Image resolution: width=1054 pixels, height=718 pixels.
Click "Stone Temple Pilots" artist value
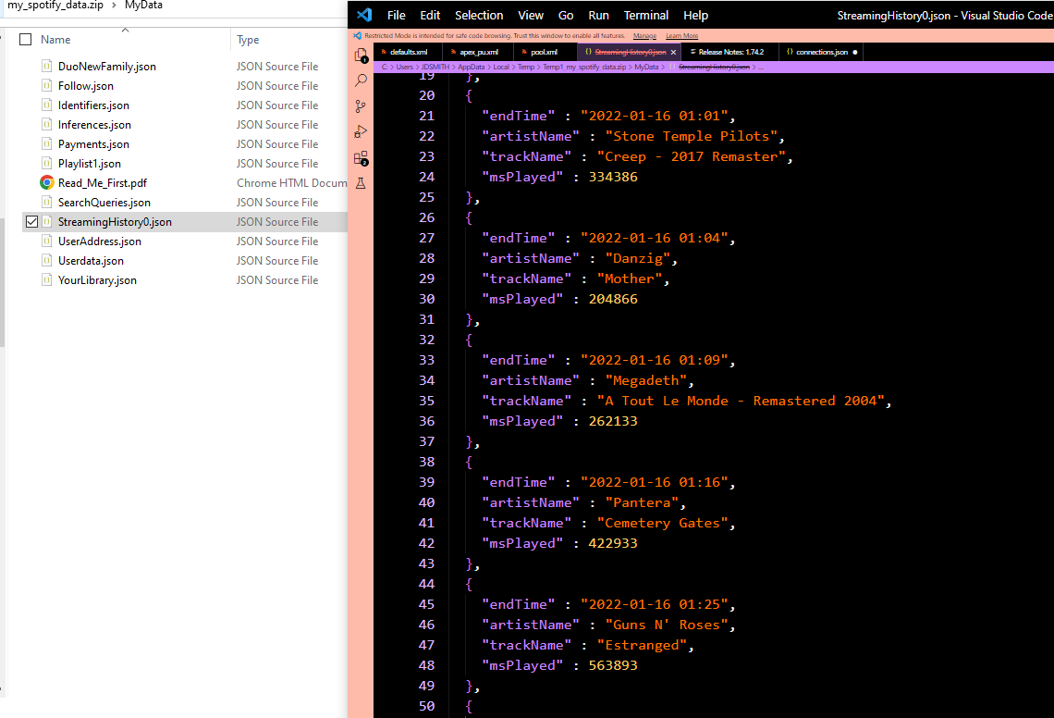[691, 136]
